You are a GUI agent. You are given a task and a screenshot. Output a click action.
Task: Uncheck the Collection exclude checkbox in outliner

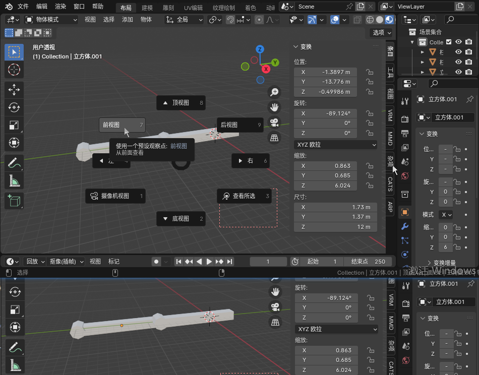pos(449,42)
